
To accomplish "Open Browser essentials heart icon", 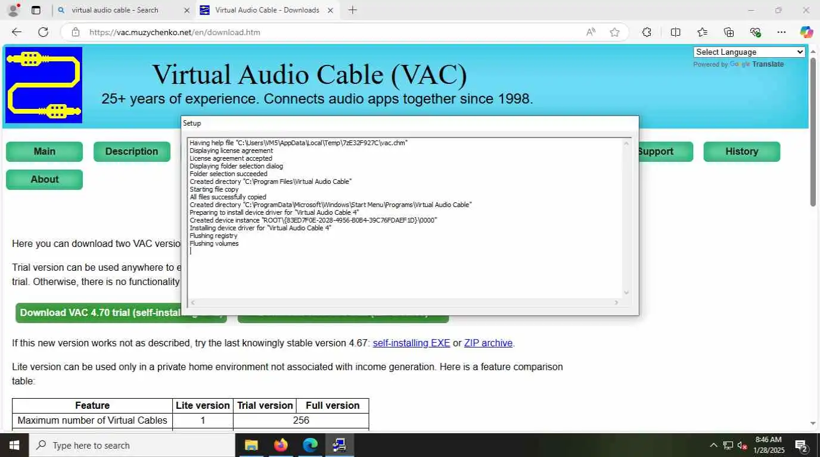I will coord(755,32).
